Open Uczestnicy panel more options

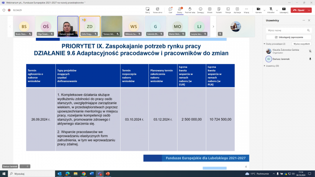[304, 20]
